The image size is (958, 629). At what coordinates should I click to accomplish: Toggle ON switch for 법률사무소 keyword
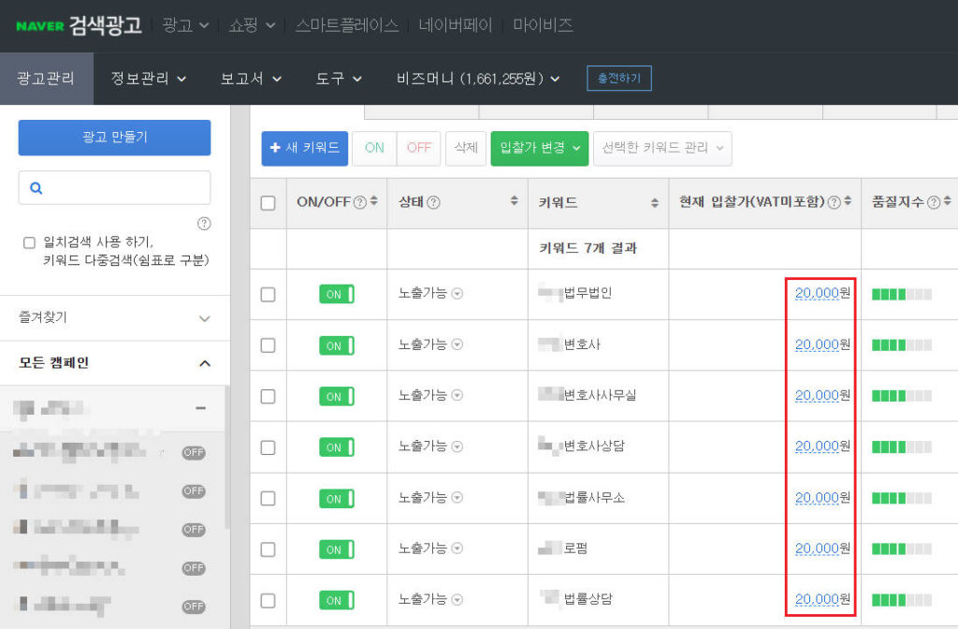point(337,498)
